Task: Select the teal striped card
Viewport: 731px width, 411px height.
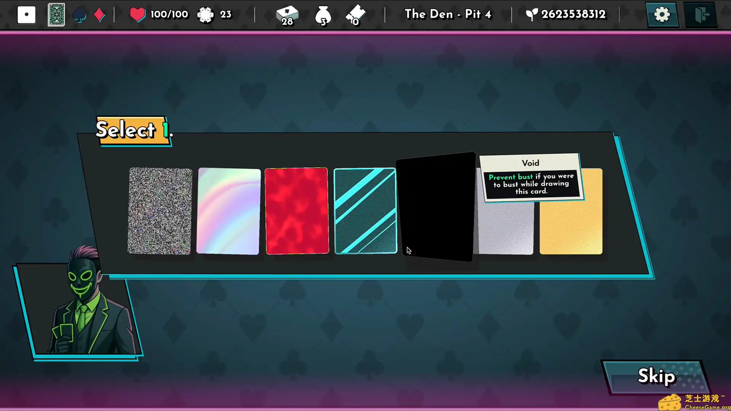Action: click(365, 211)
